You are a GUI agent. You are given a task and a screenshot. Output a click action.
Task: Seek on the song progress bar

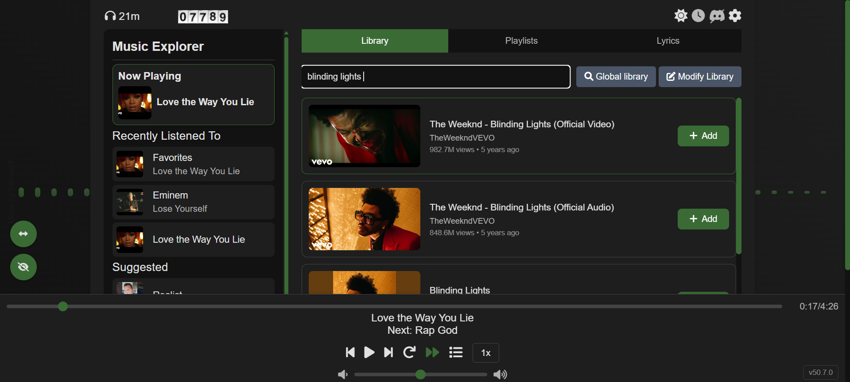(x=394, y=306)
